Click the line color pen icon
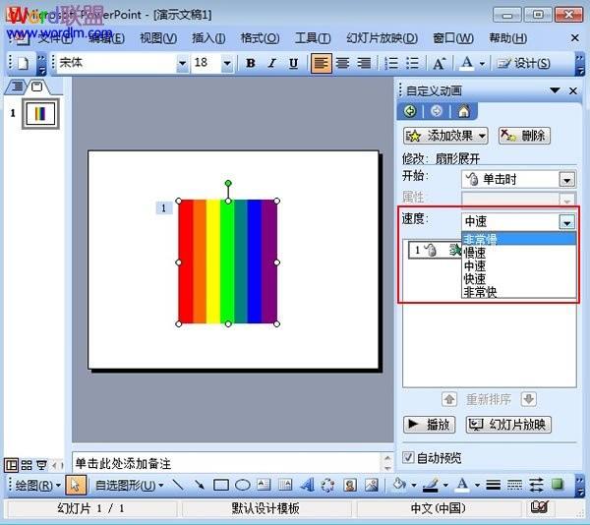The width and height of the screenshot is (590, 525). pyautogui.click(x=431, y=485)
